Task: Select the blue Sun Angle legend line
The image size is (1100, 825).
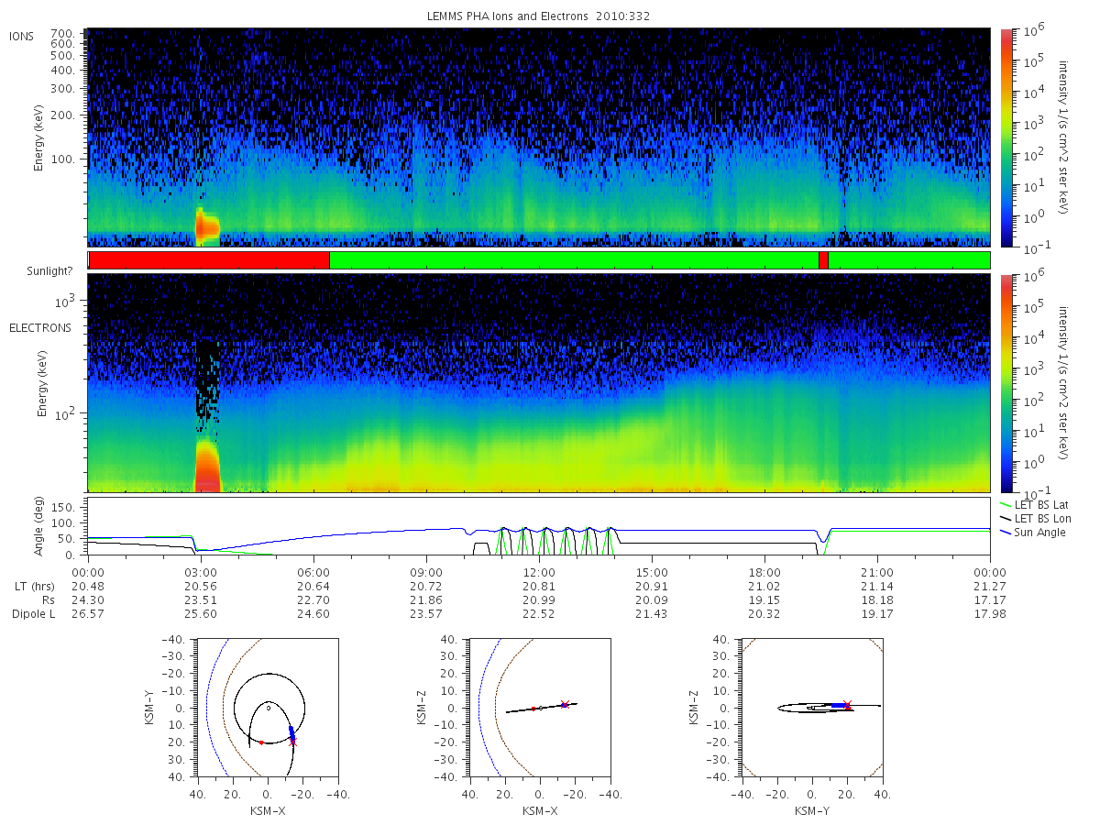Action: tap(1006, 532)
